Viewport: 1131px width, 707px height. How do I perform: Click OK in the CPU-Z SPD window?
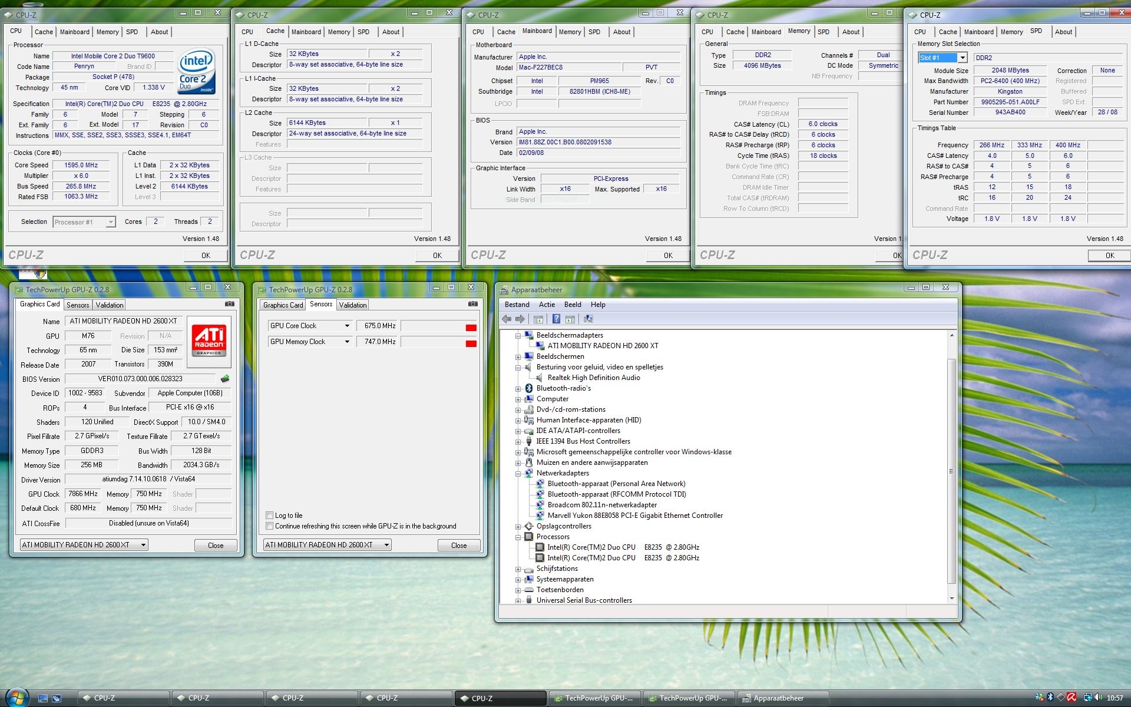(1109, 255)
